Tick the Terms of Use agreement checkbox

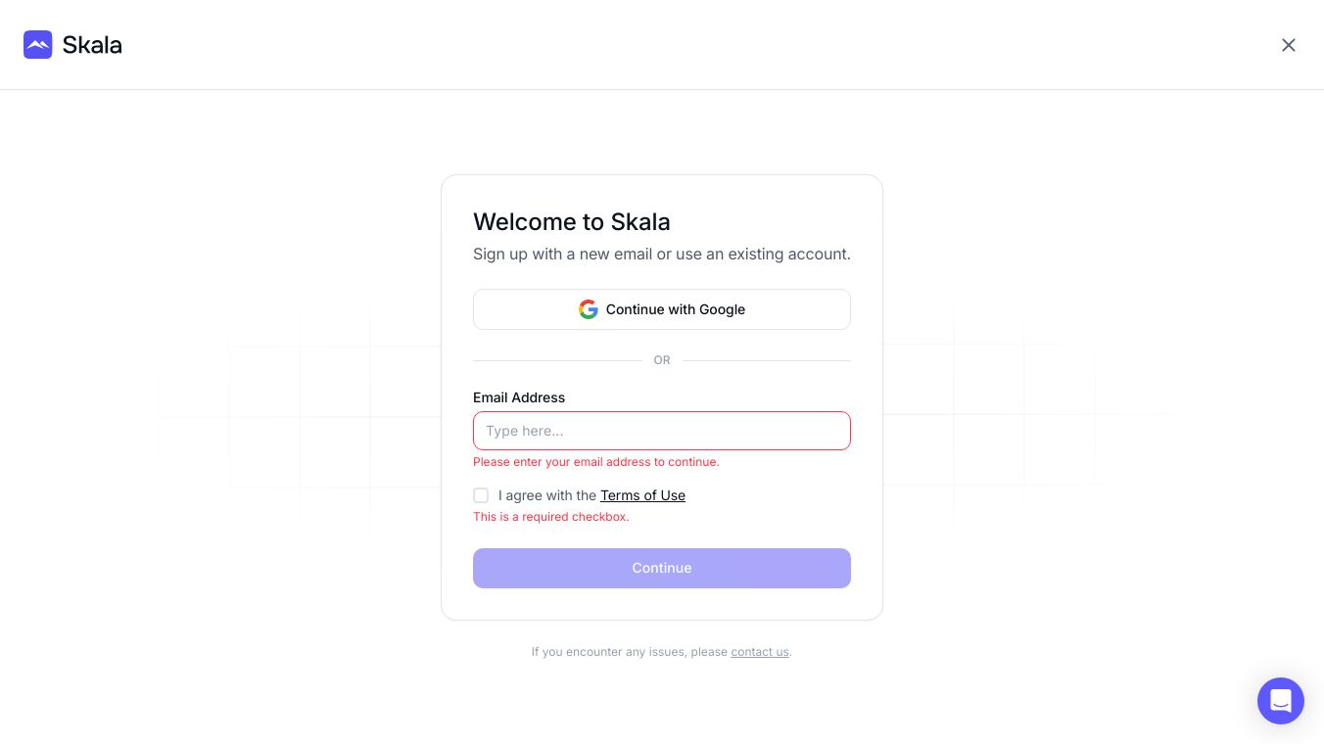click(481, 495)
